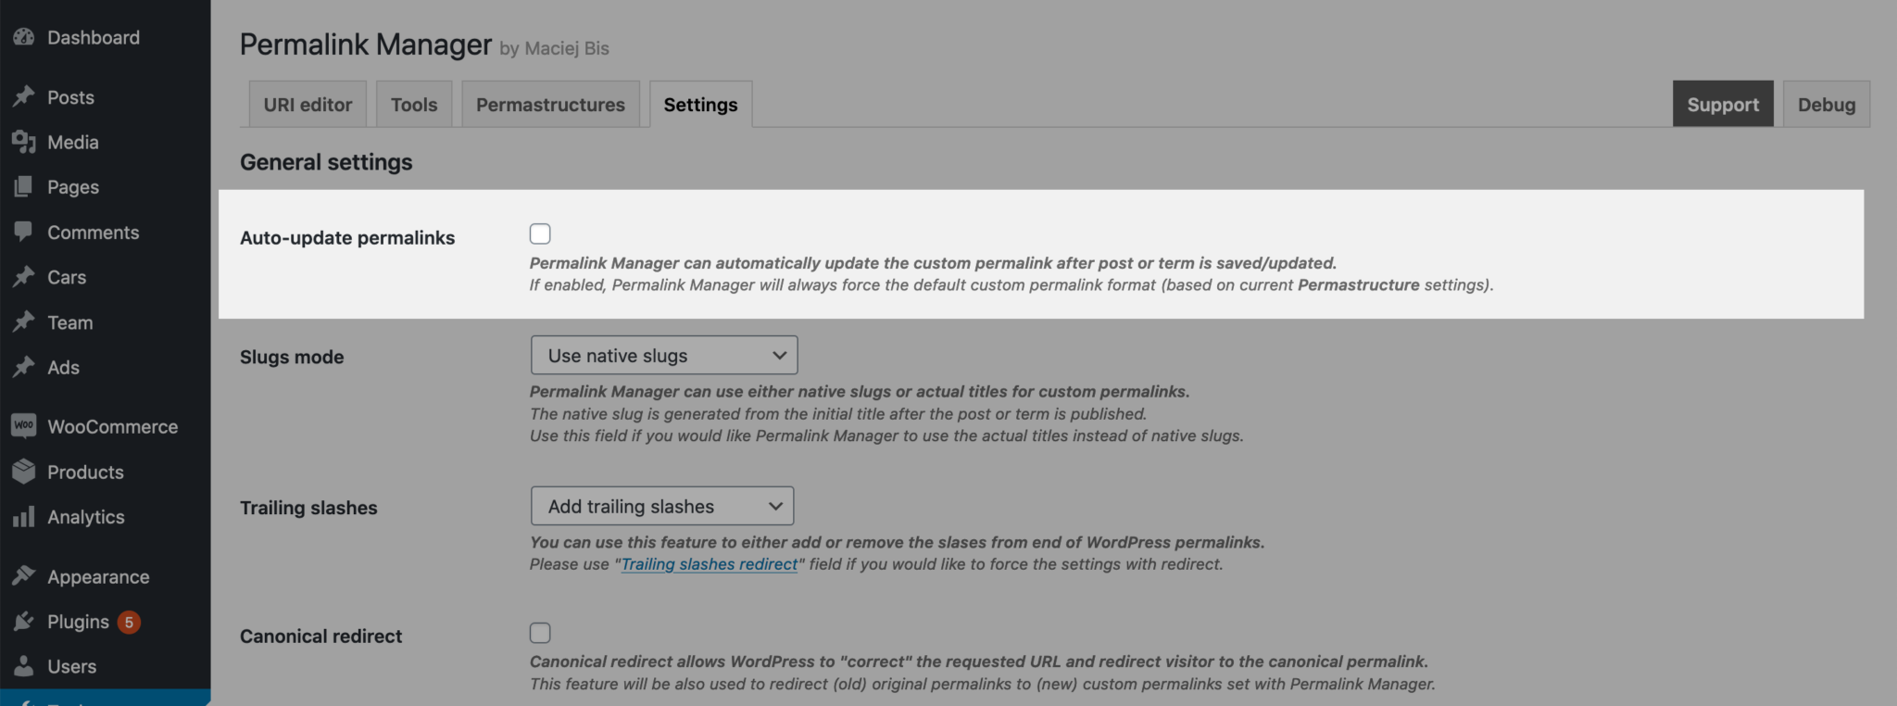
Task: Click the Products box icon
Action: pyautogui.click(x=24, y=472)
